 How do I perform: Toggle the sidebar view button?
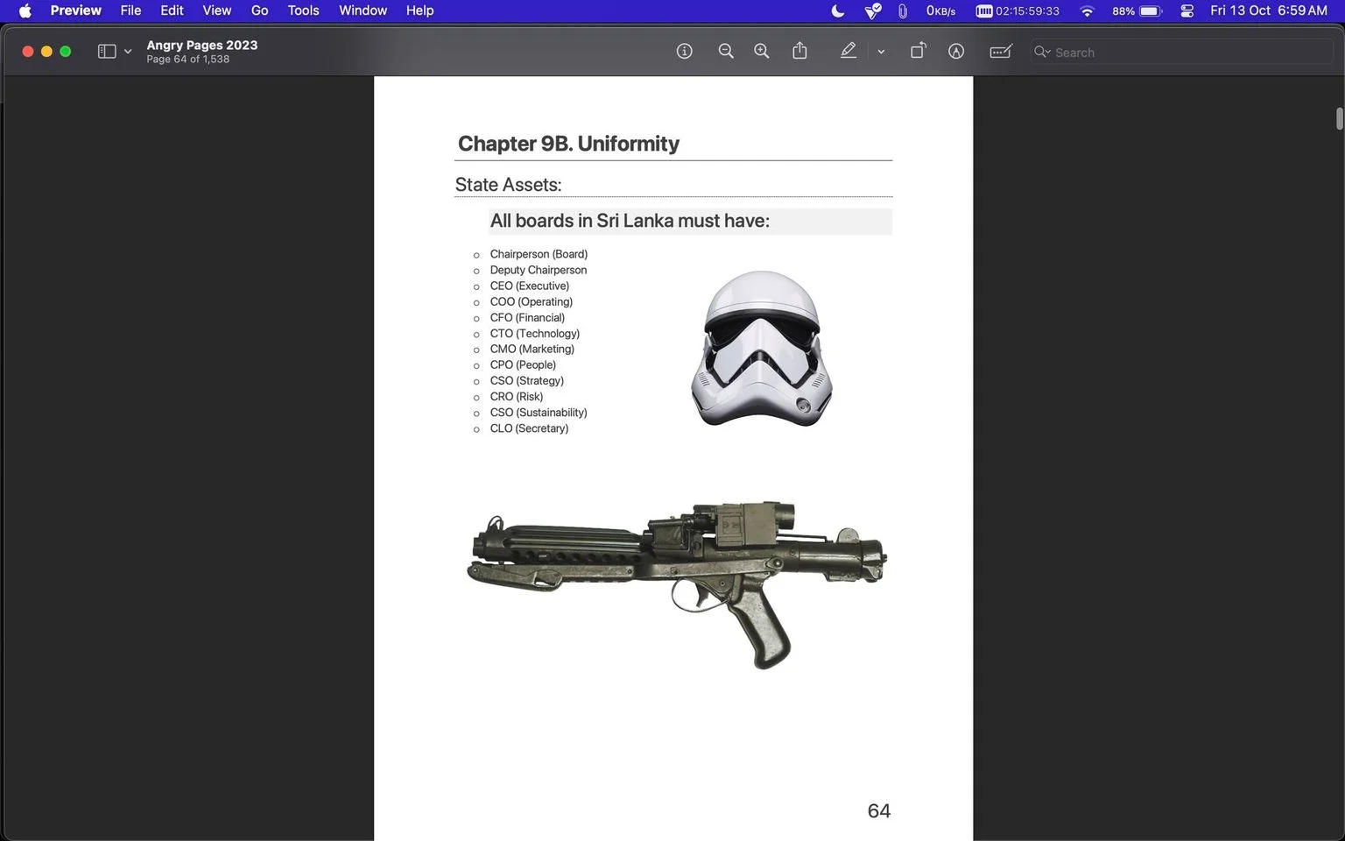(x=107, y=52)
